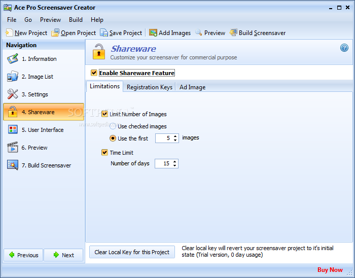Viewport: 355px width, 278px height.
Task: Click the New Project toolbar label
Action: pyautogui.click(x=31, y=33)
